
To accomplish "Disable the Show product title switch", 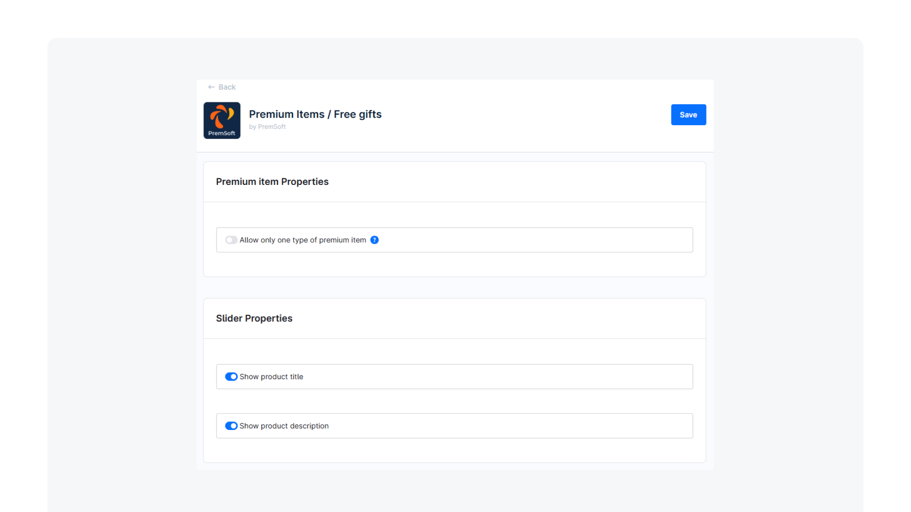I will 231,376.
